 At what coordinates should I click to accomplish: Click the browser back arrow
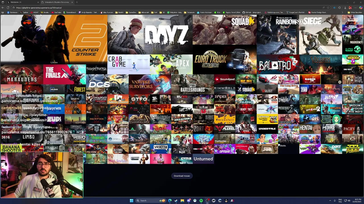click(x=3, y=8)
